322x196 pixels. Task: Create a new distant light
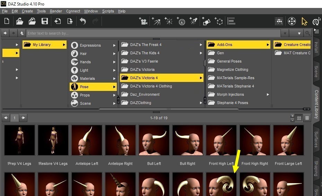(x=156, y=21)
